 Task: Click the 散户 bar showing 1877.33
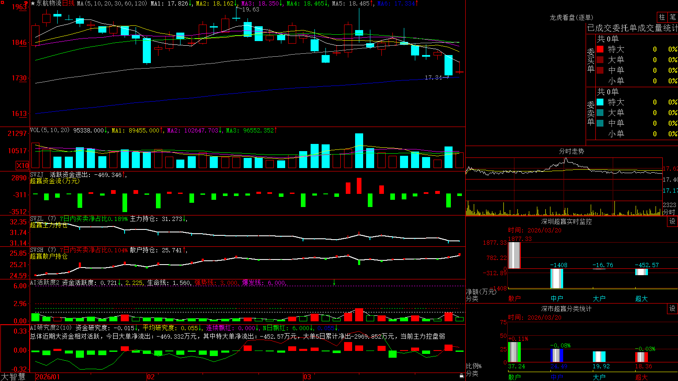tap(514, 255)
